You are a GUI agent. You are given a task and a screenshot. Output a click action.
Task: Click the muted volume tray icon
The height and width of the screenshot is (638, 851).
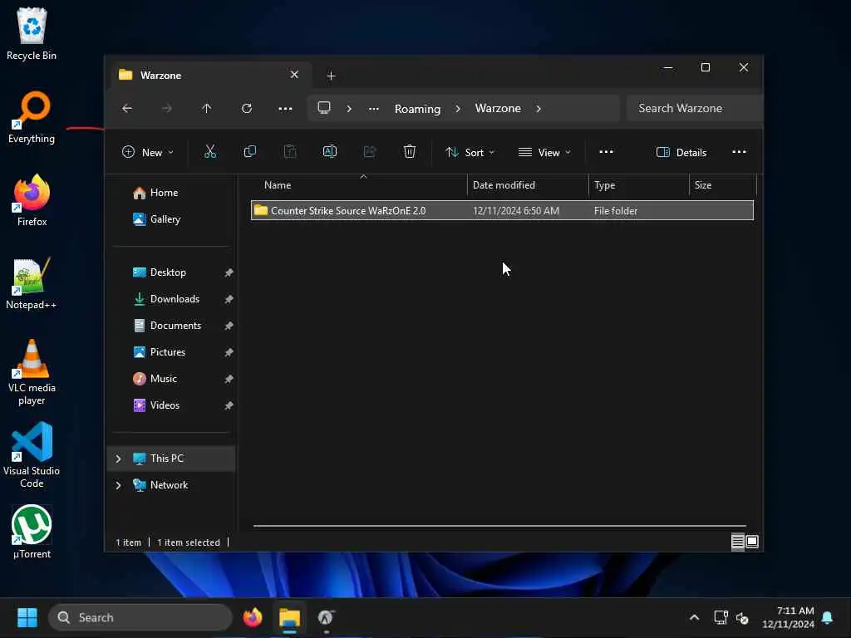pos(742,617)
